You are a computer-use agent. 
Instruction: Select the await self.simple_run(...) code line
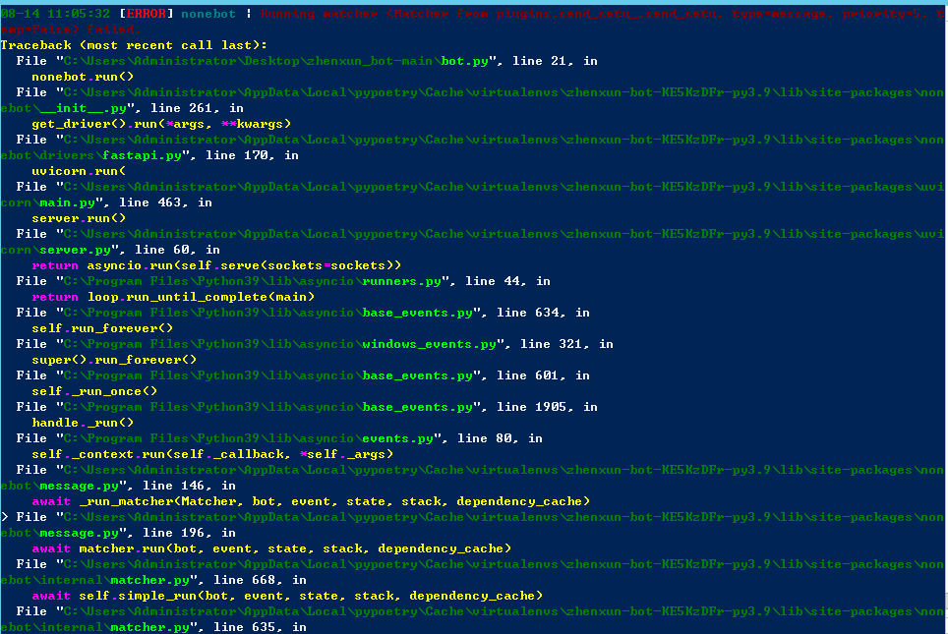[287, 596]
